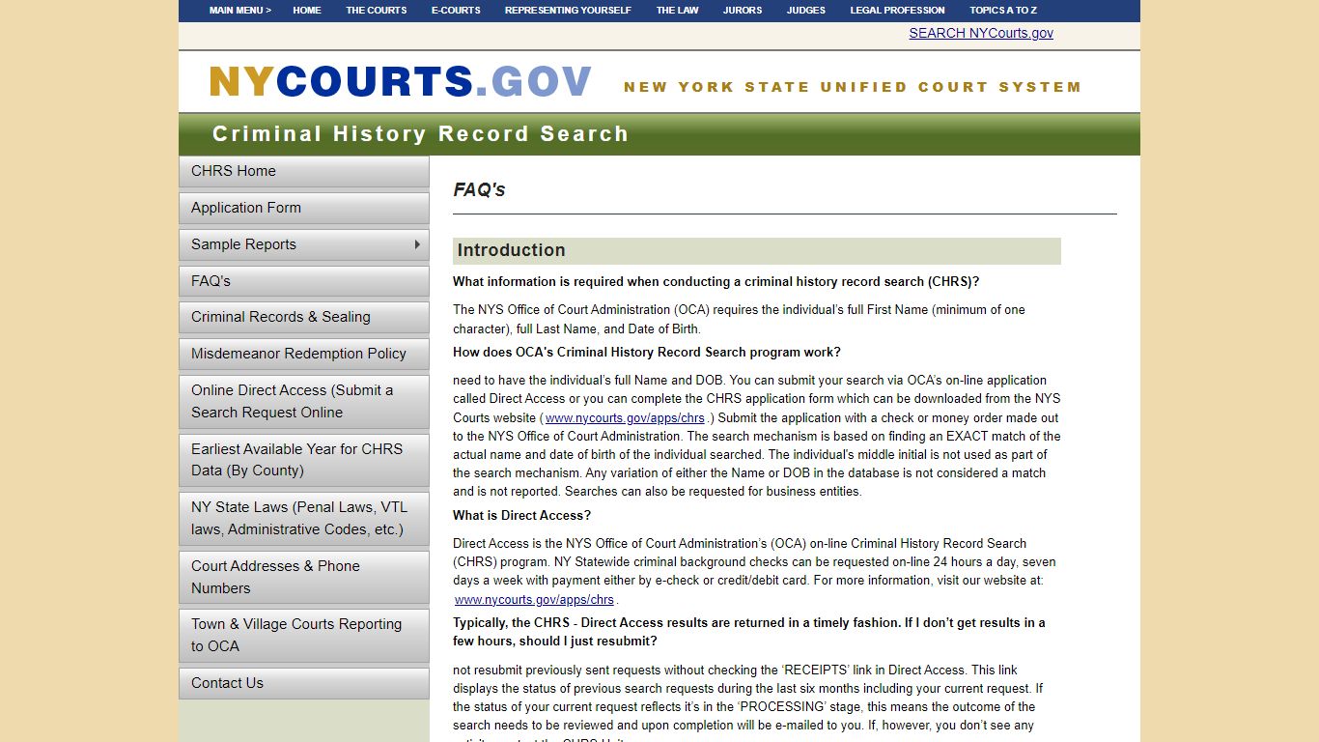Select FAQ's in the sidebar
The image size is (1319, 742).
point(304,281)
